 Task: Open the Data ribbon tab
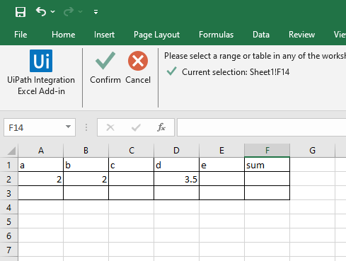coord(261,35)
